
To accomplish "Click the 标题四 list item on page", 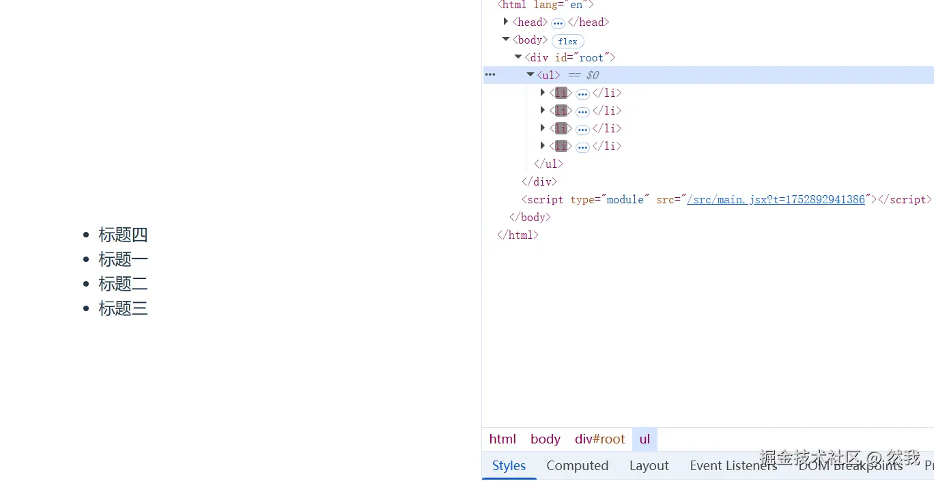I will (123, 235).
